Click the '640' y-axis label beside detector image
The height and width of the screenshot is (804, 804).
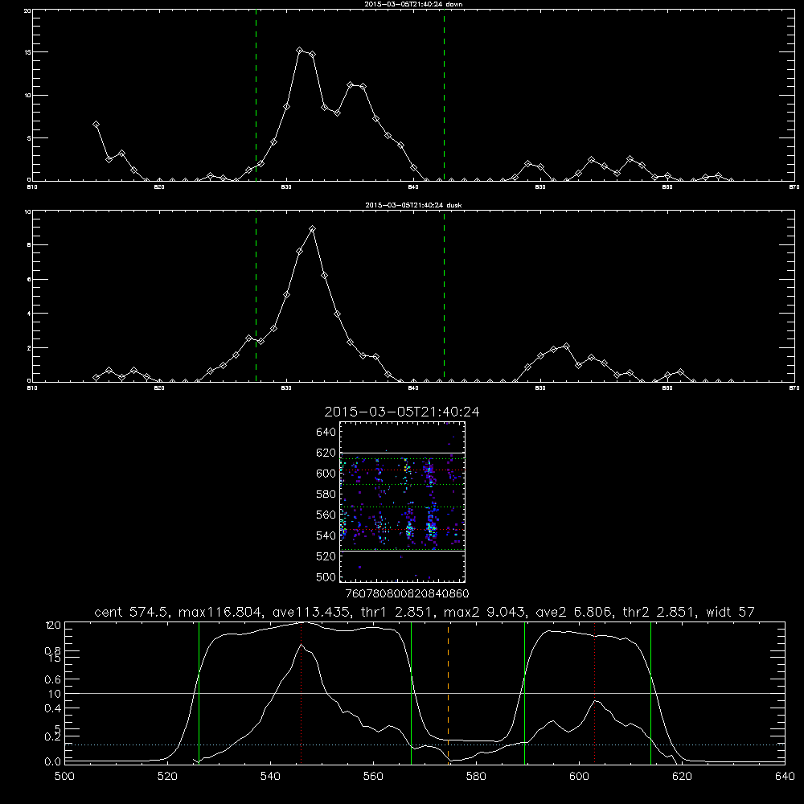[x=326, y=432]
